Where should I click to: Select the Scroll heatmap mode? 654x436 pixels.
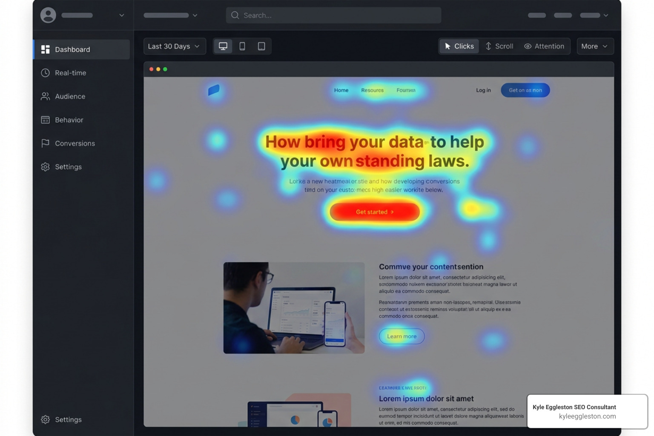click(499, 46)
